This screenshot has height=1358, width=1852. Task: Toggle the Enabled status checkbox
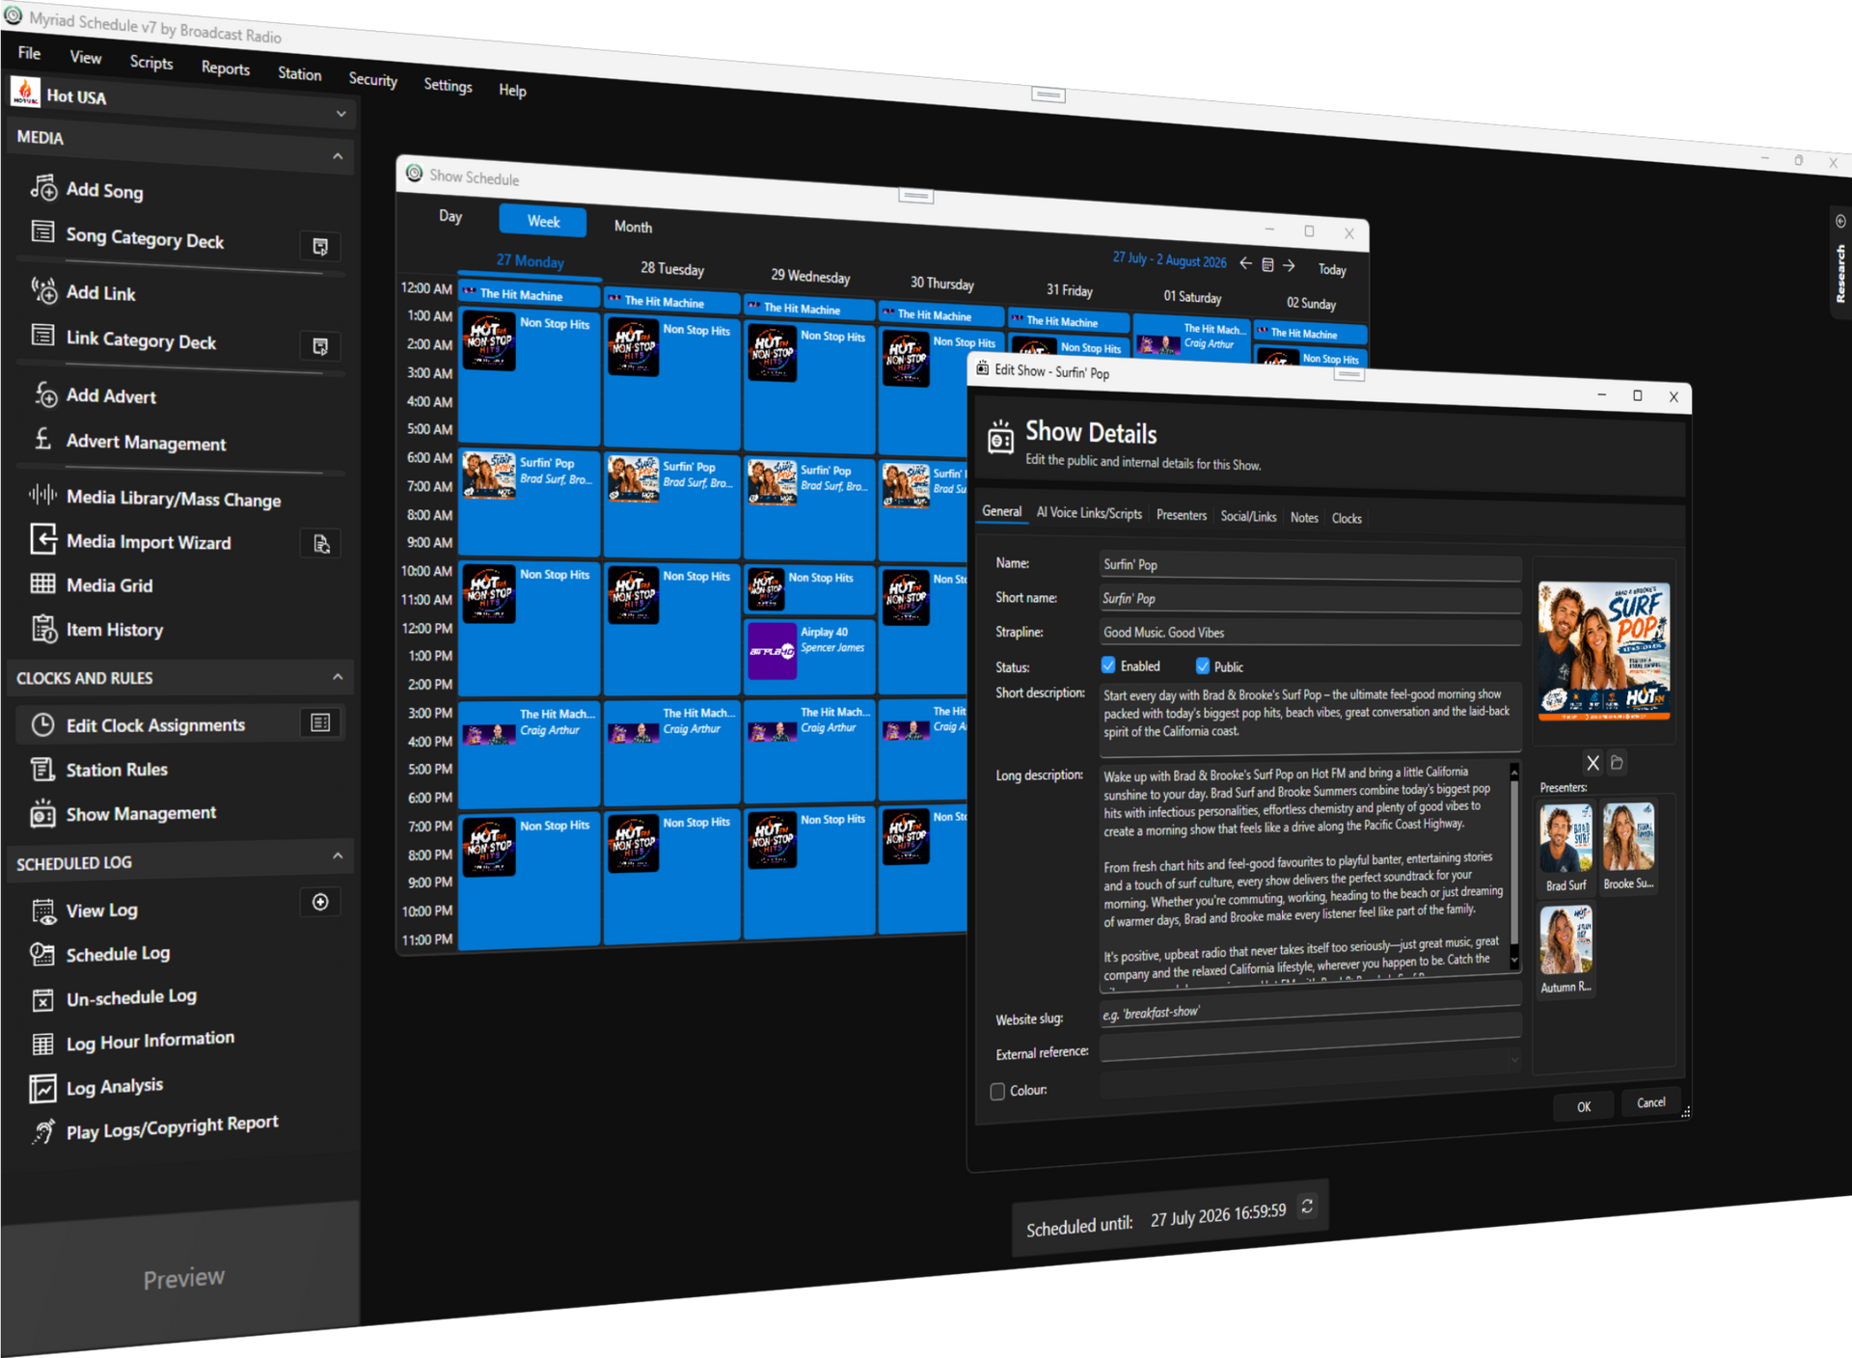click(1108, 665)
